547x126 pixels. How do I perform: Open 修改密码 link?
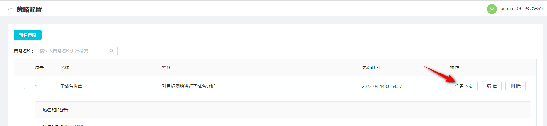533,8
